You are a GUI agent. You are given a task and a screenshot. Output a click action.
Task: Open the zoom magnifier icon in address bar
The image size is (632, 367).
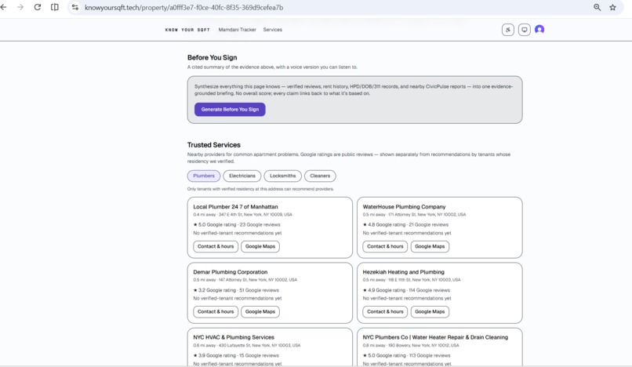click(597, 7)
